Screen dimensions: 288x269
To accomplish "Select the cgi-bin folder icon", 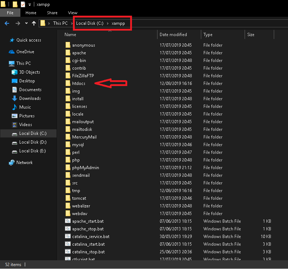I will pyautogui.click(x=68, y=61).
